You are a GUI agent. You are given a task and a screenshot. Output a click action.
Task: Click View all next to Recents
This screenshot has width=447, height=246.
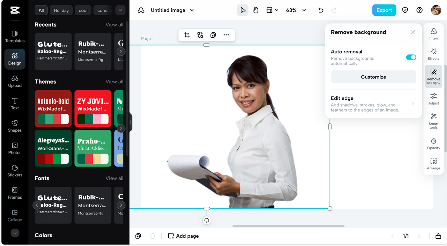[x=114, y=25]
